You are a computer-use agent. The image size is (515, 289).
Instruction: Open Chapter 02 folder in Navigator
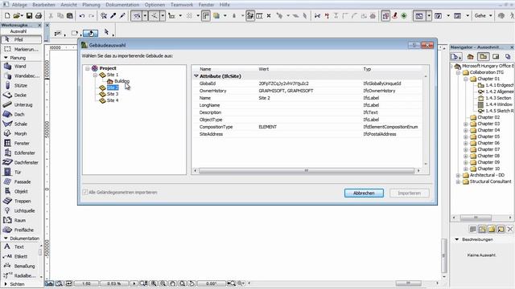coord(488,117)
